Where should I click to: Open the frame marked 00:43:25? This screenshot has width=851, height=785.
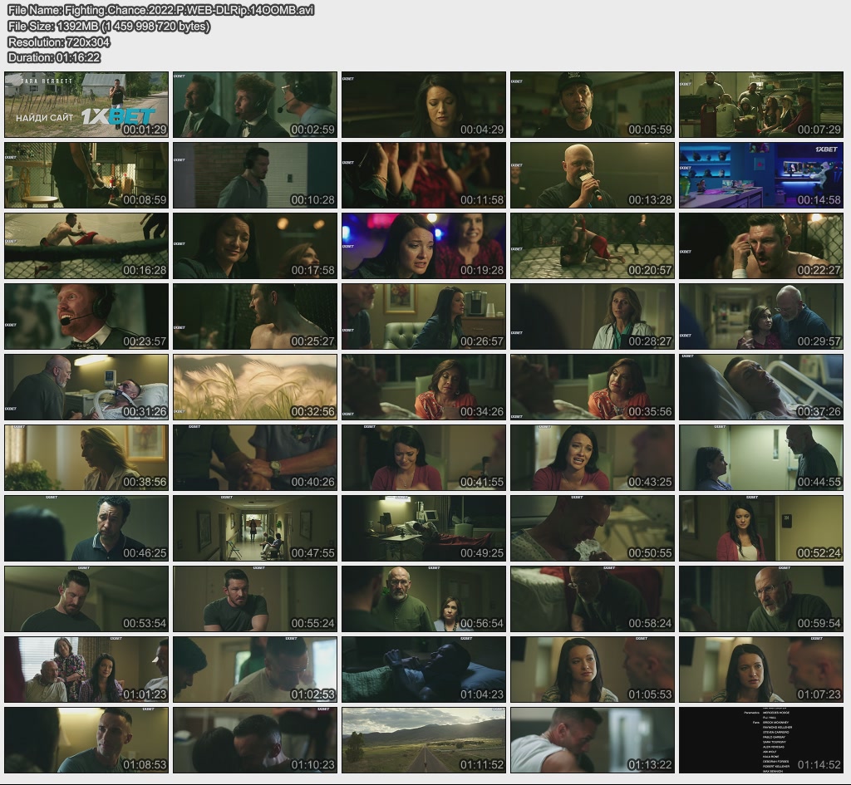[x=593, y=458]
